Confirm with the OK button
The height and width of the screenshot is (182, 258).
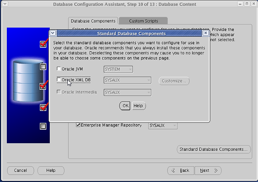click(125, 106)
